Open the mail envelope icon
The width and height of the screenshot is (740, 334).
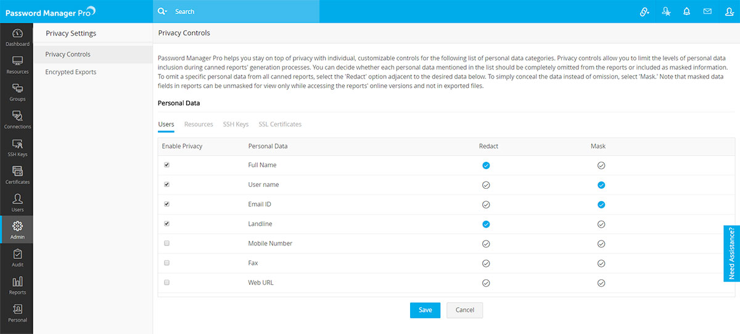pos(707,11)
